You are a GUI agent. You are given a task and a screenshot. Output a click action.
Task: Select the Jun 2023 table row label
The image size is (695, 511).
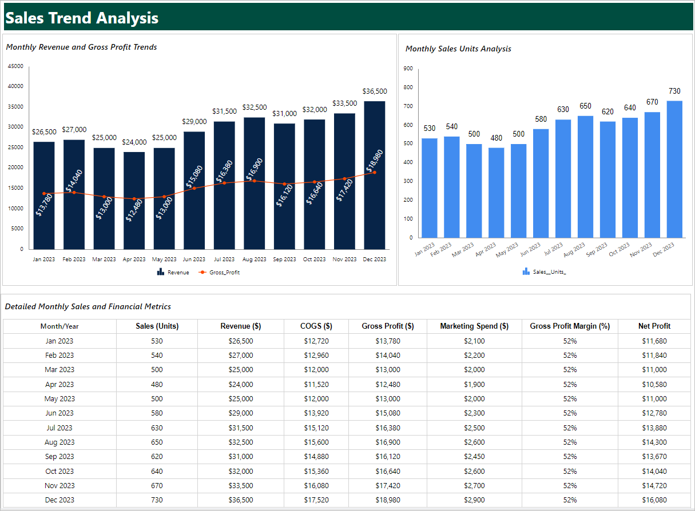pos(59,413)
